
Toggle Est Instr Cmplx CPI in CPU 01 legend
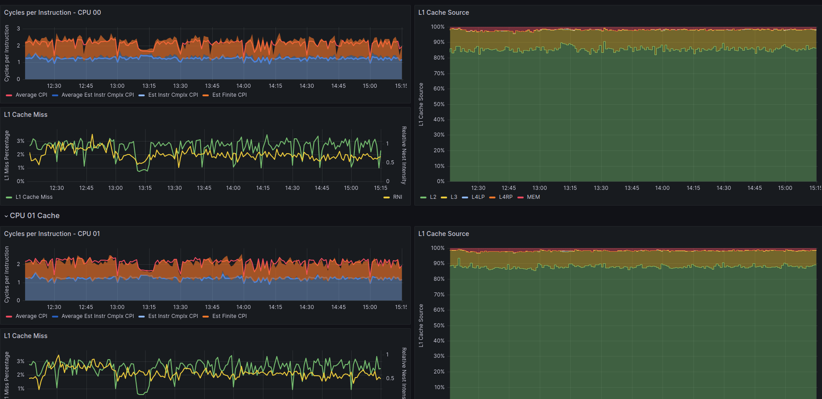tap(173, 316)
